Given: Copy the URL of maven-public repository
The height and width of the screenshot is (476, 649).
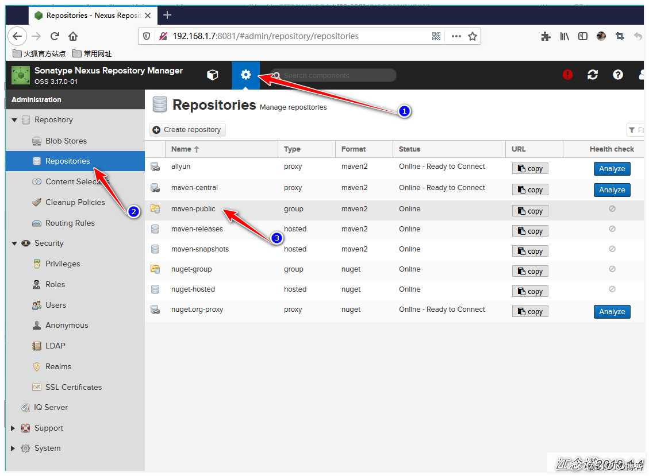Looking at the screenshot, I should (x=530, y=211).
